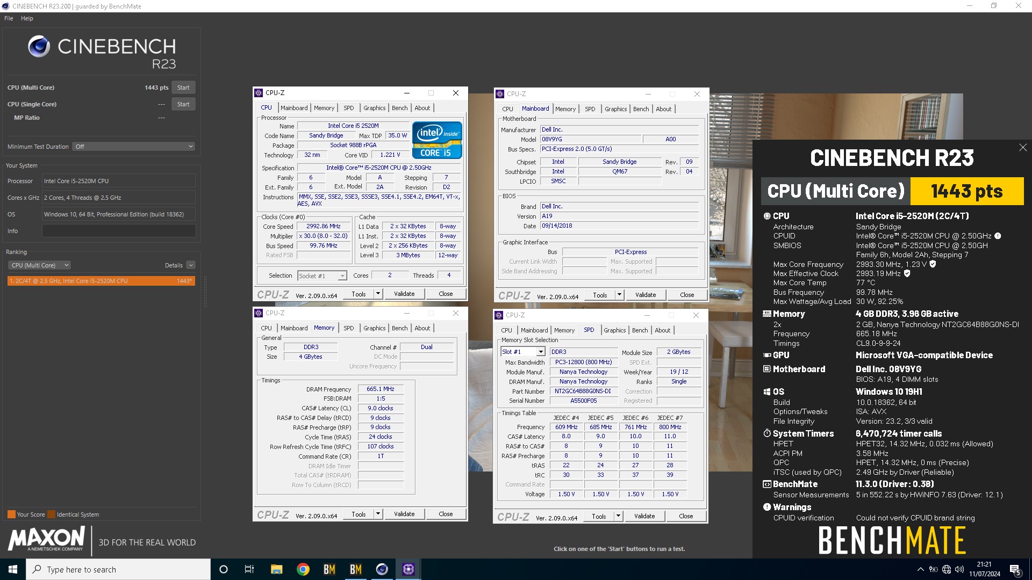The image size is (1032, 580).
Task: Open the Windows Start menu
Action: point(13,569)
